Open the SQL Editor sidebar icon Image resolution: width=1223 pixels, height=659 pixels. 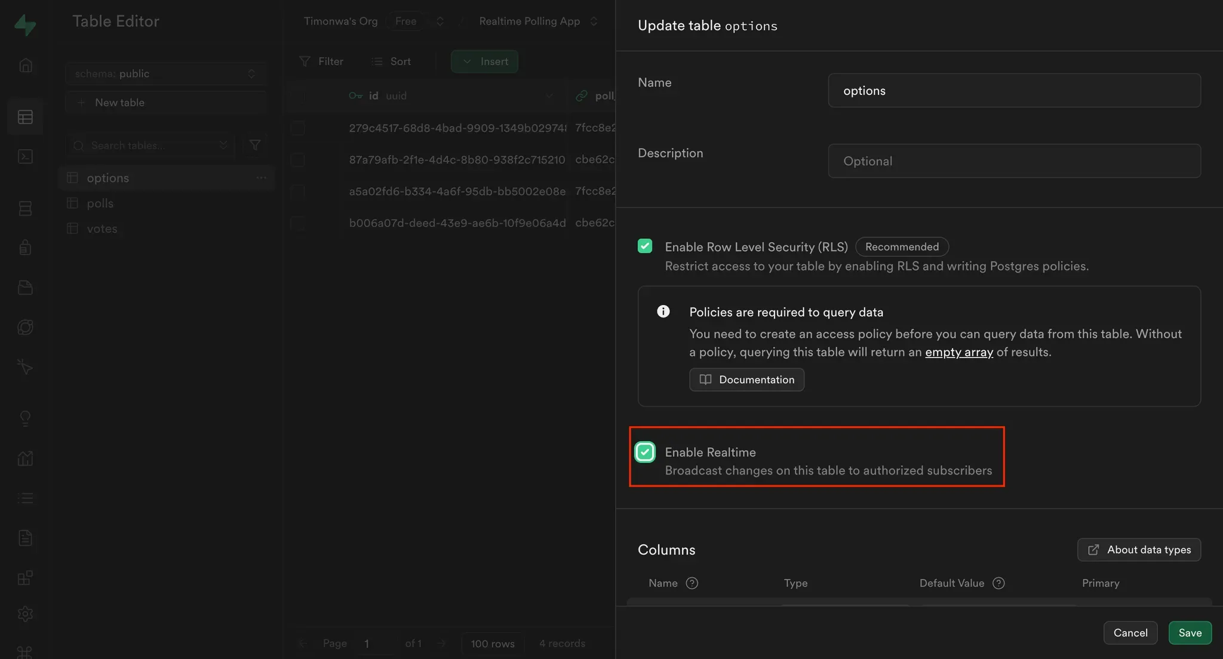[x=25, y=156]
